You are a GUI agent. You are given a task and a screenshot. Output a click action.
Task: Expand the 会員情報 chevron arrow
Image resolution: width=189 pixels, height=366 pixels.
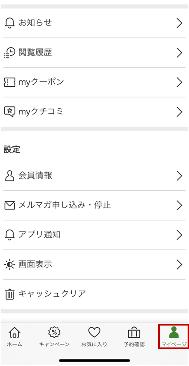click(x=179, y=176)
